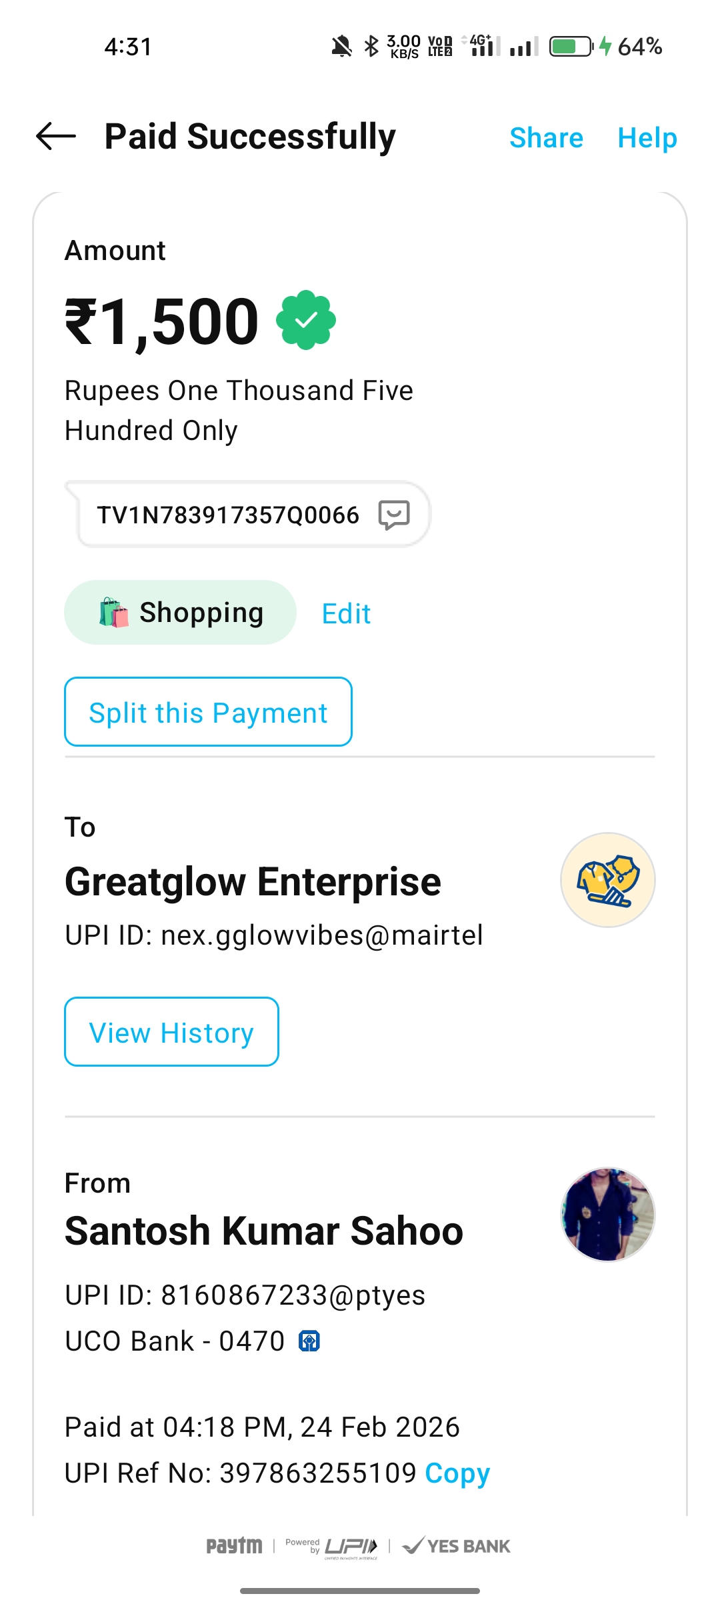Share the payment receipt
This screenshot has height=1608, width=720.
[546, 138]
